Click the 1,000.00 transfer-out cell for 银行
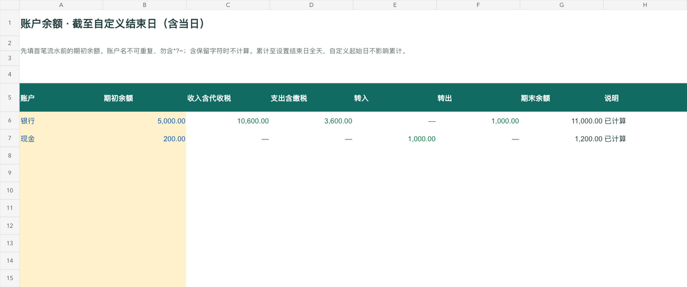 [478, 121]
